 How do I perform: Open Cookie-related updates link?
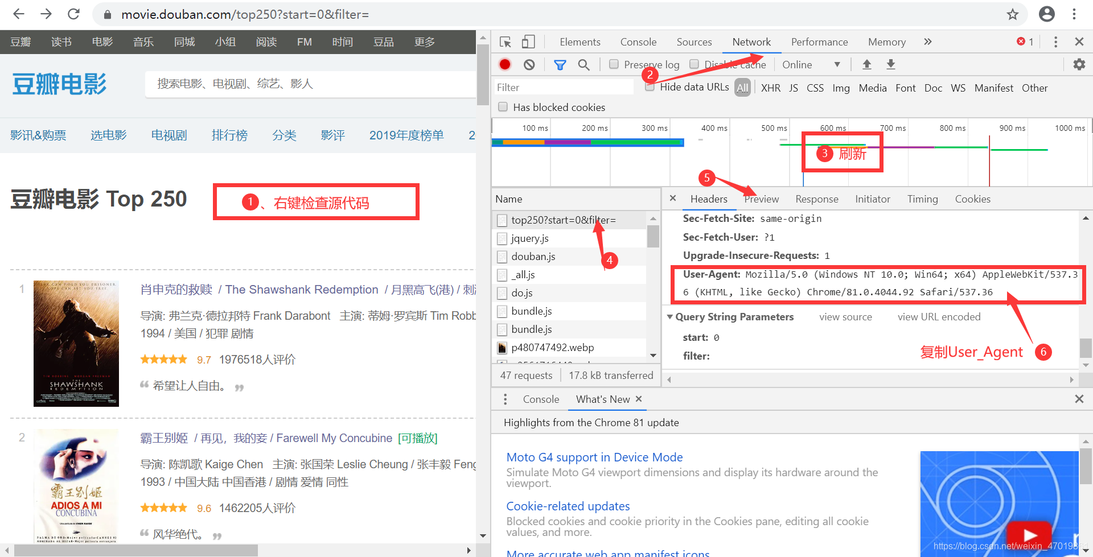coord(568,506)
